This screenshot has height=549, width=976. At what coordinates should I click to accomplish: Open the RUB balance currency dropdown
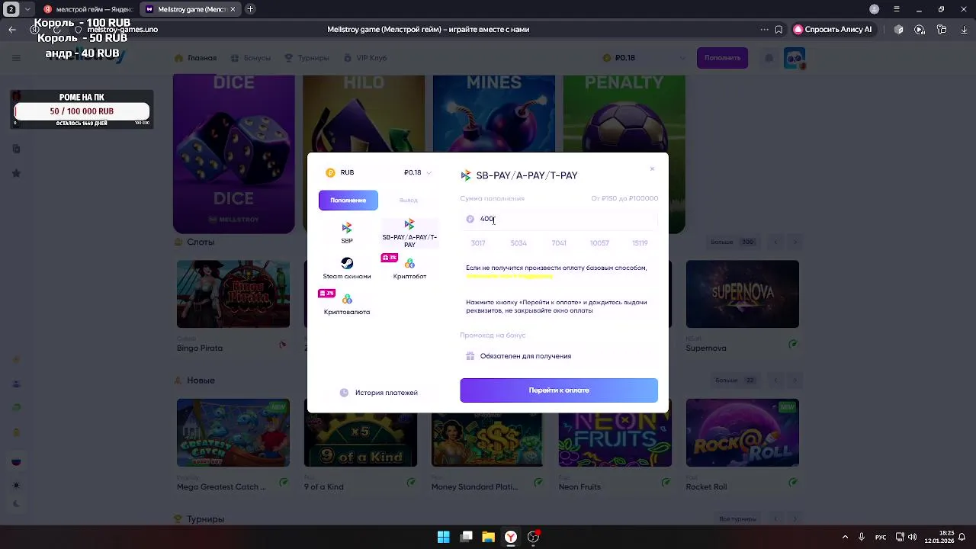click(x=417, y=172)
